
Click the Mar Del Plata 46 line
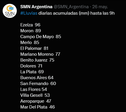coord(38,107)
